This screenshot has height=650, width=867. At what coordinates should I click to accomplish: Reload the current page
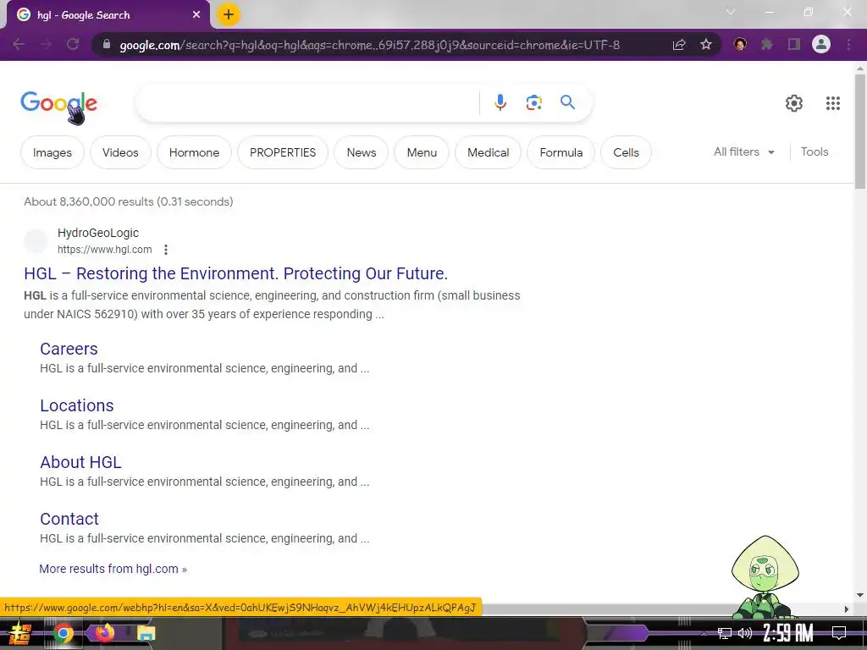tap(73, 44)
